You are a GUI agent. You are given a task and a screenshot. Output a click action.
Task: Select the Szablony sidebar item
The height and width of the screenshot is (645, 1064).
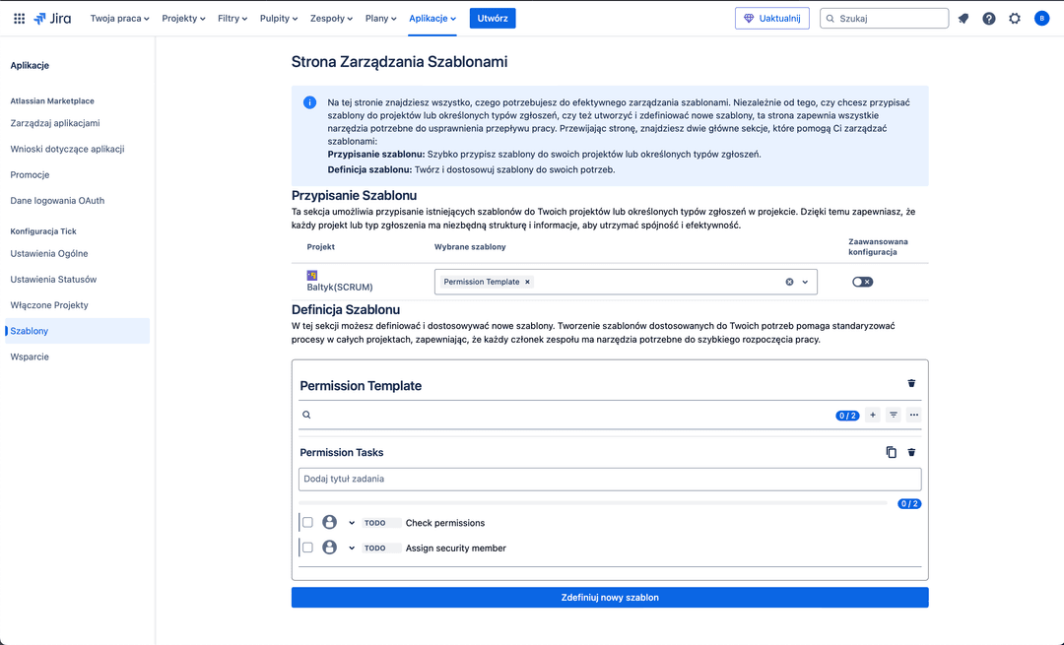click(78, 330)
